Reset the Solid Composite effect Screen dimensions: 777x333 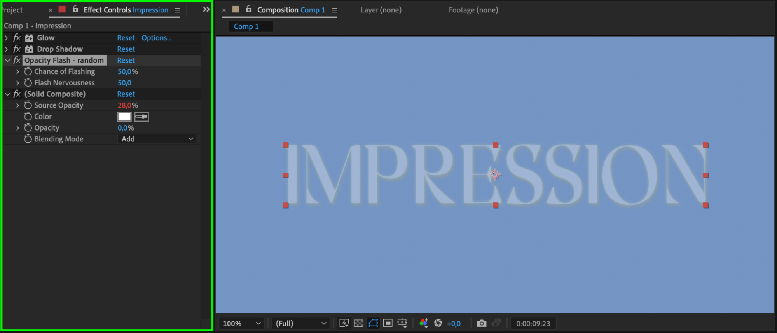click(x=126, y=94)
